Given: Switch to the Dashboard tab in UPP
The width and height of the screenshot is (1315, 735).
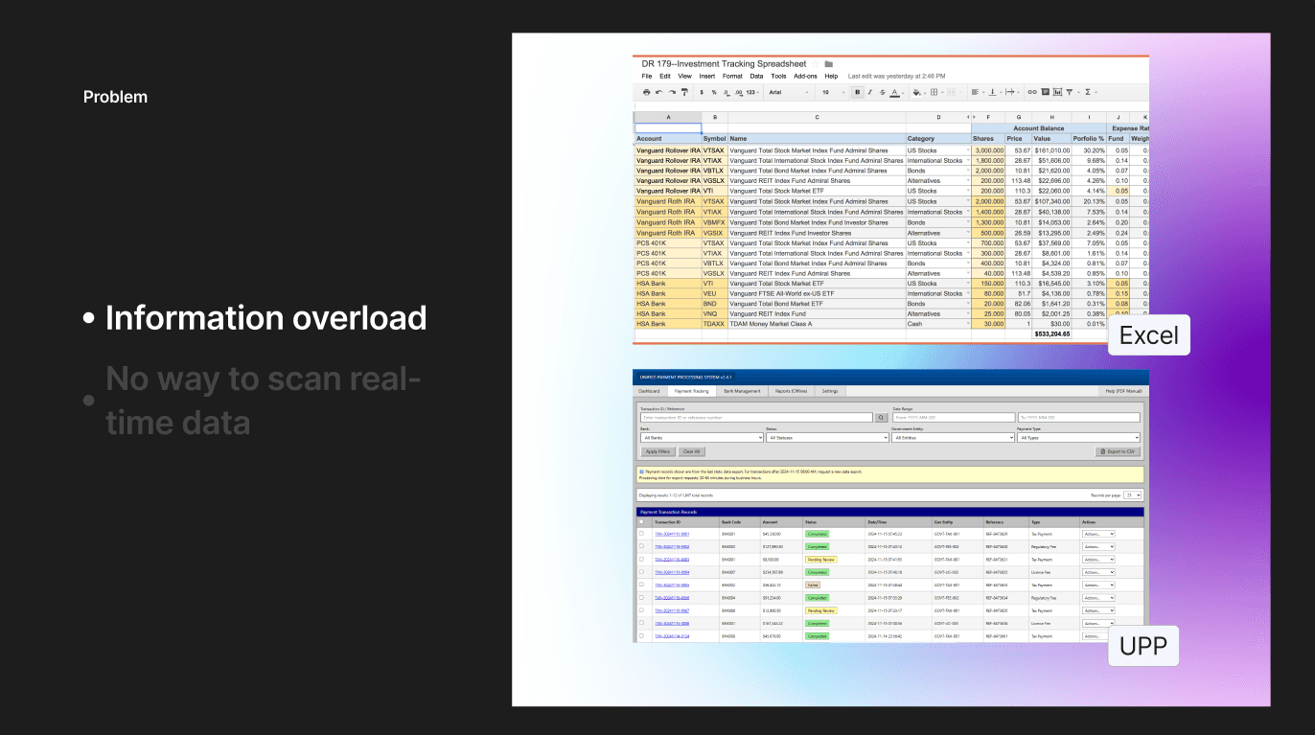Looking at the screenshot, I should point(649,391).
